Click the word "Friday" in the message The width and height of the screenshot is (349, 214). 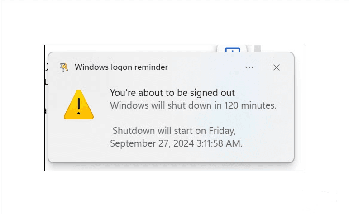click(x=222, y=131)
